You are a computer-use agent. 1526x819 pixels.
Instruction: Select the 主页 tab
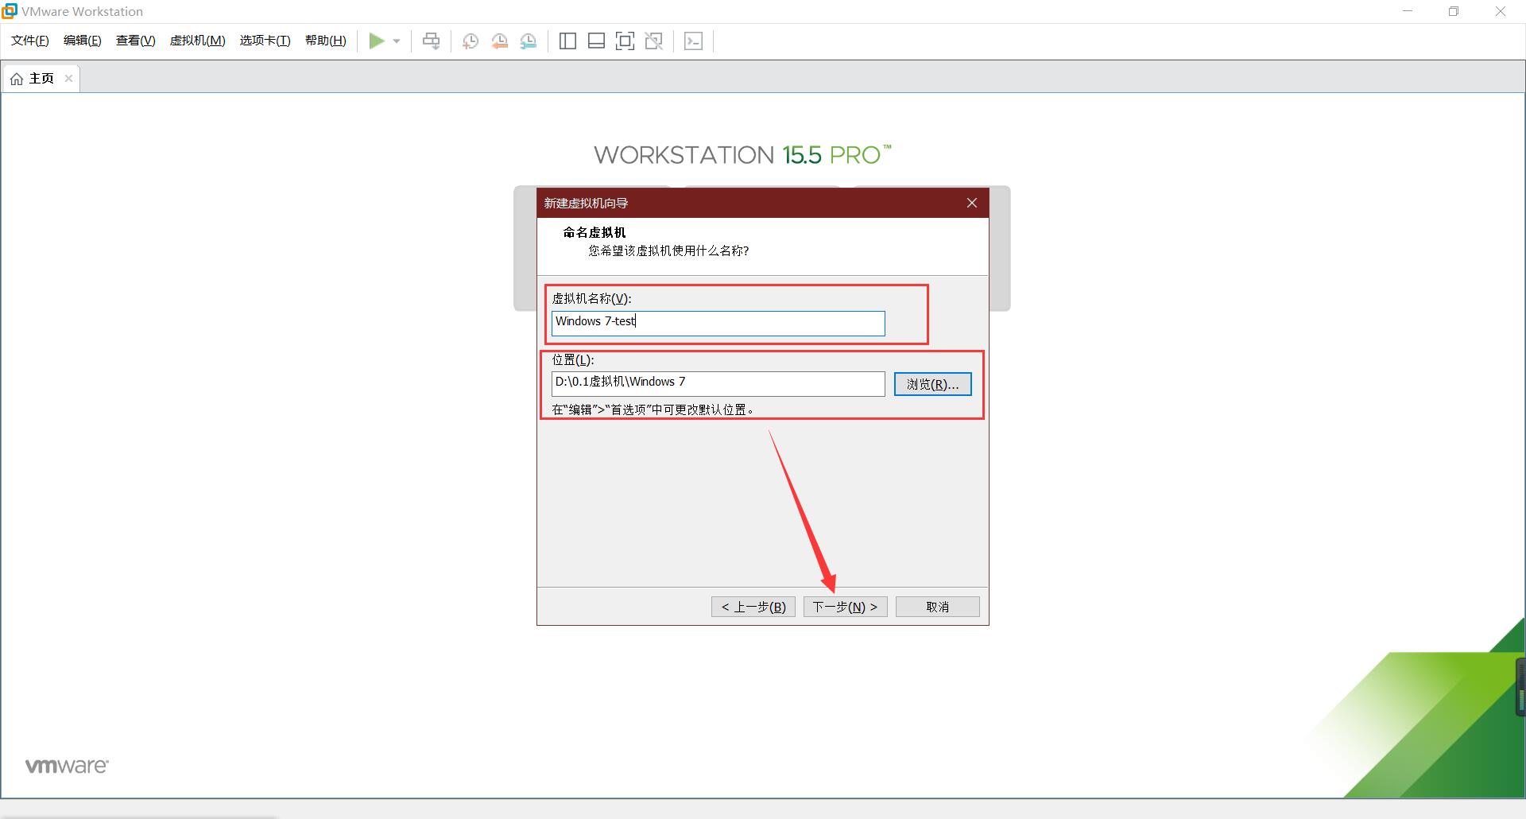(x=41, y=78)
